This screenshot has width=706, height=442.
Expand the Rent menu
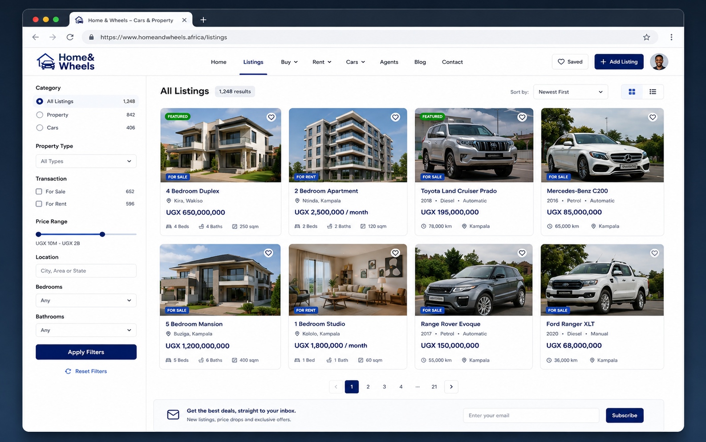[321, 62]
